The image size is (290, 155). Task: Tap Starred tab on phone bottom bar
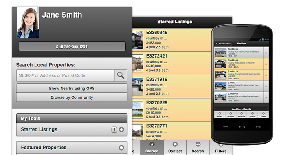231,115
